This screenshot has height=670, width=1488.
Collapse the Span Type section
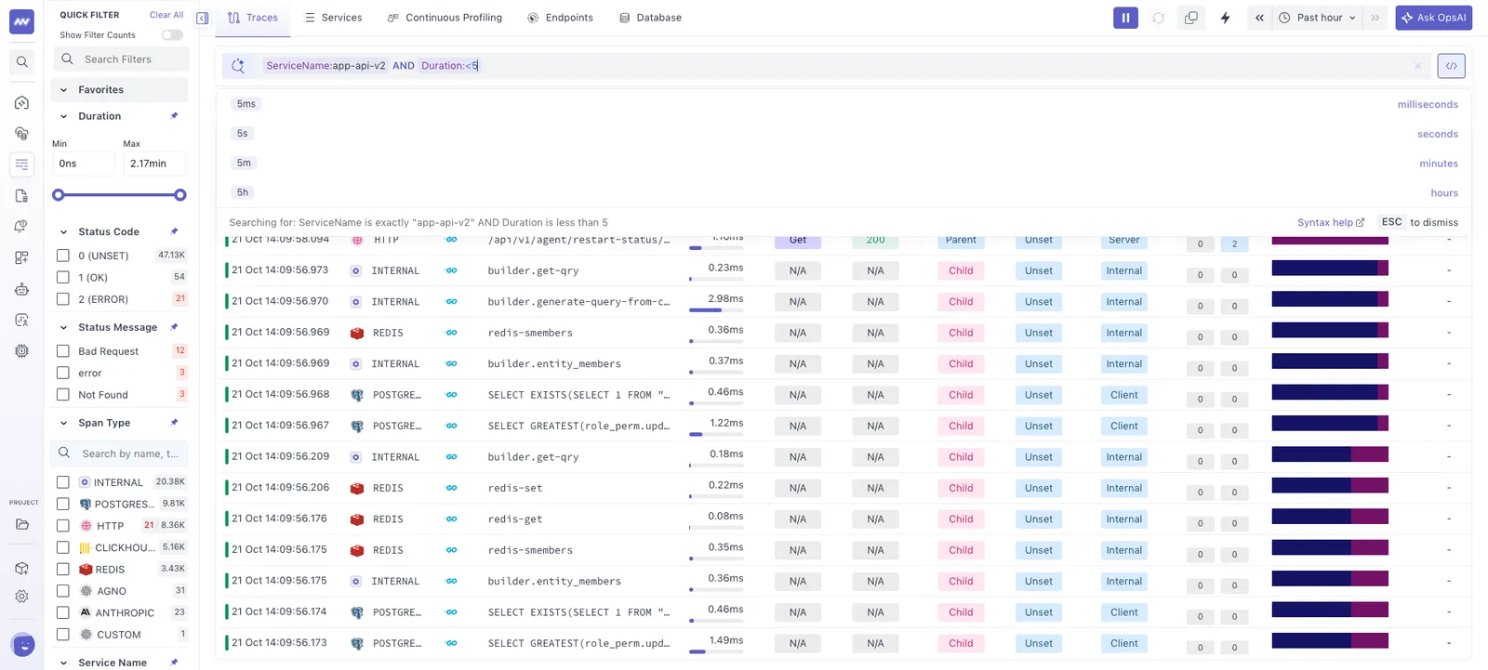(63, 423)
